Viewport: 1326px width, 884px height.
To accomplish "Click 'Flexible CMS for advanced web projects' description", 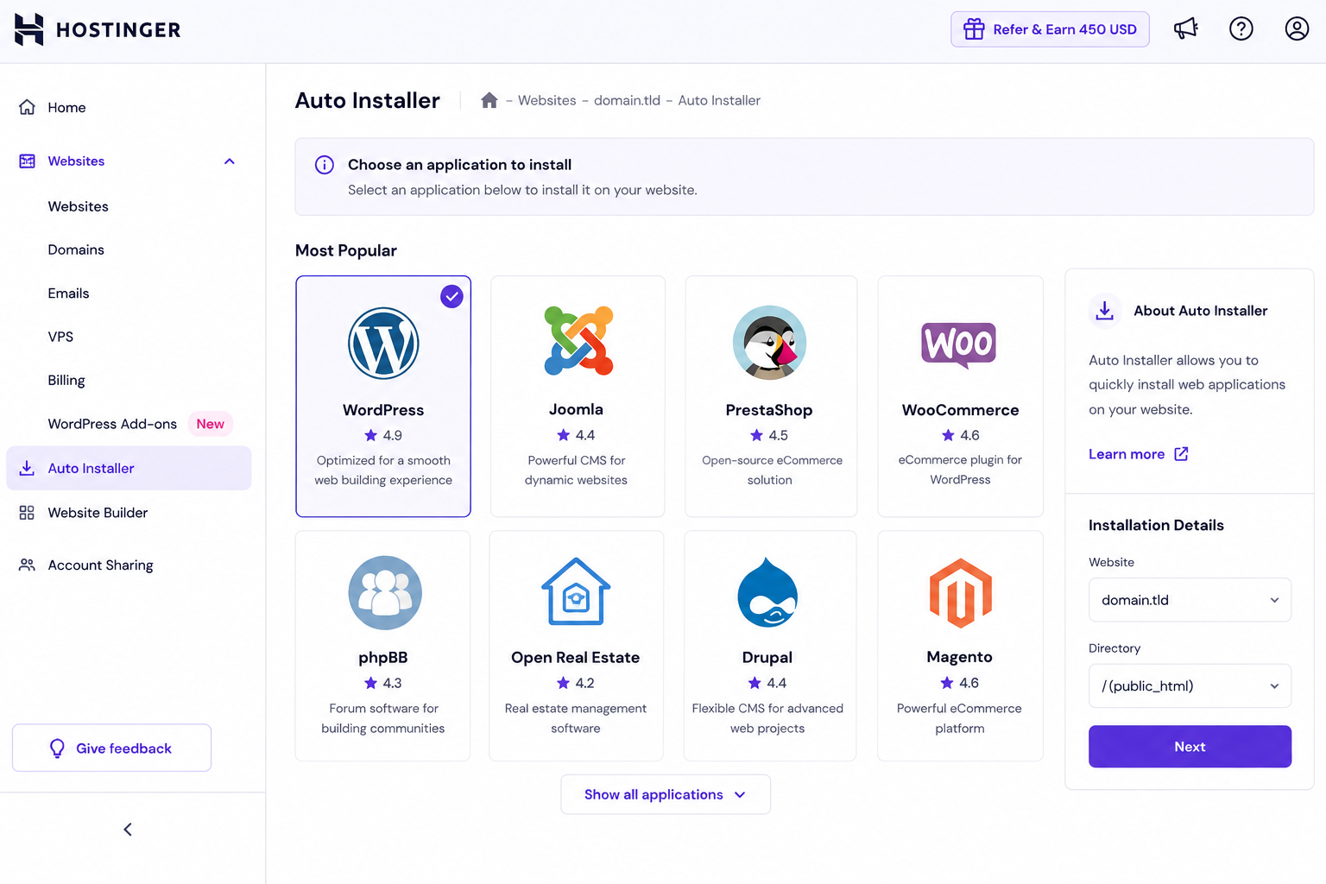I will tap(767, 718).
